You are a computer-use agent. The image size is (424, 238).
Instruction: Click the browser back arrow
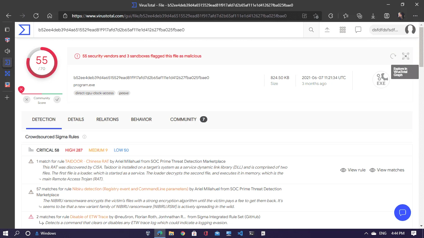click(9, 16)
